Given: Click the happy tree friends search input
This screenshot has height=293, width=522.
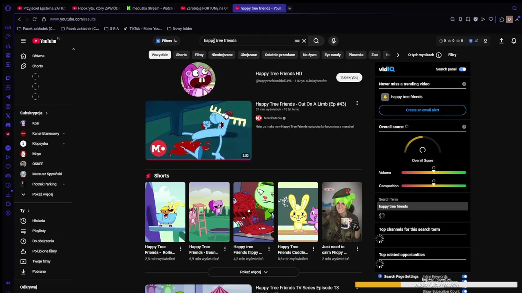Looking at the screenshot, I should pos(248,41).
